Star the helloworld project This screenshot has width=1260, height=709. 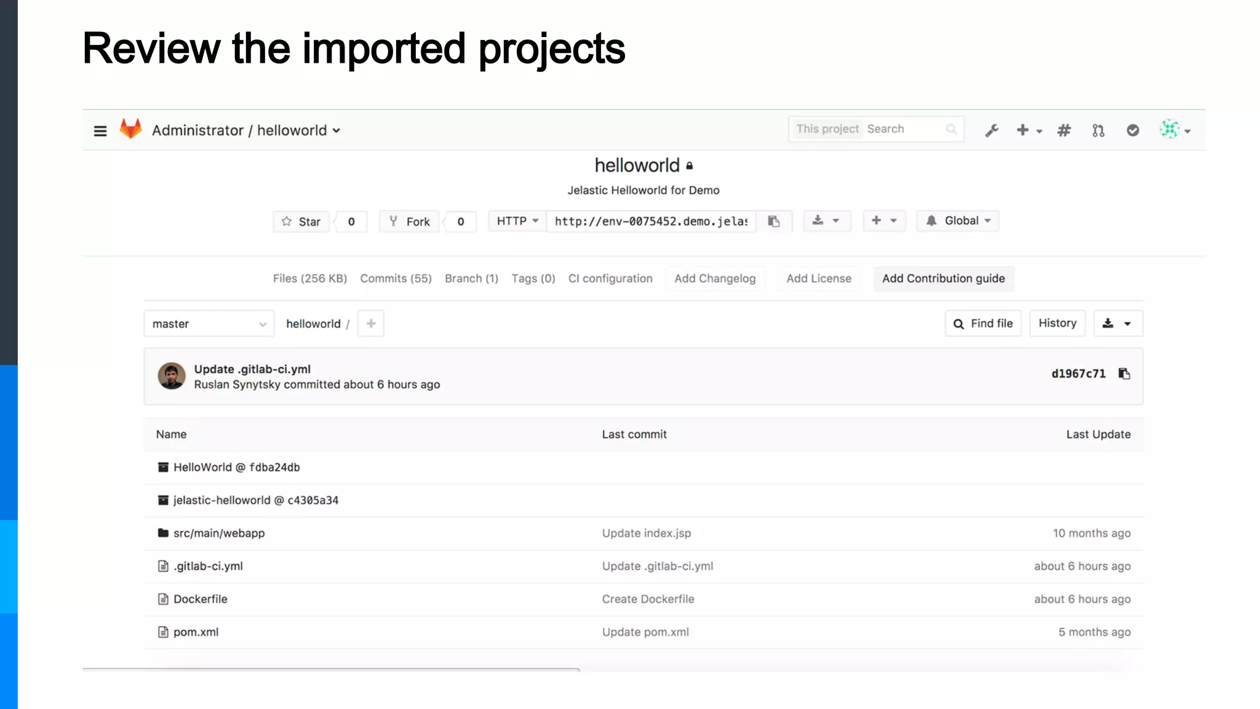(x=301, y=222)
